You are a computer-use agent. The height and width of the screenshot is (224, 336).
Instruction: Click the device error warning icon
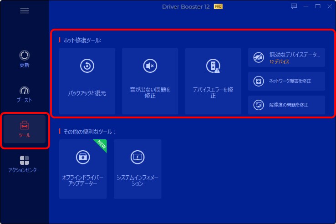point(213,66)
